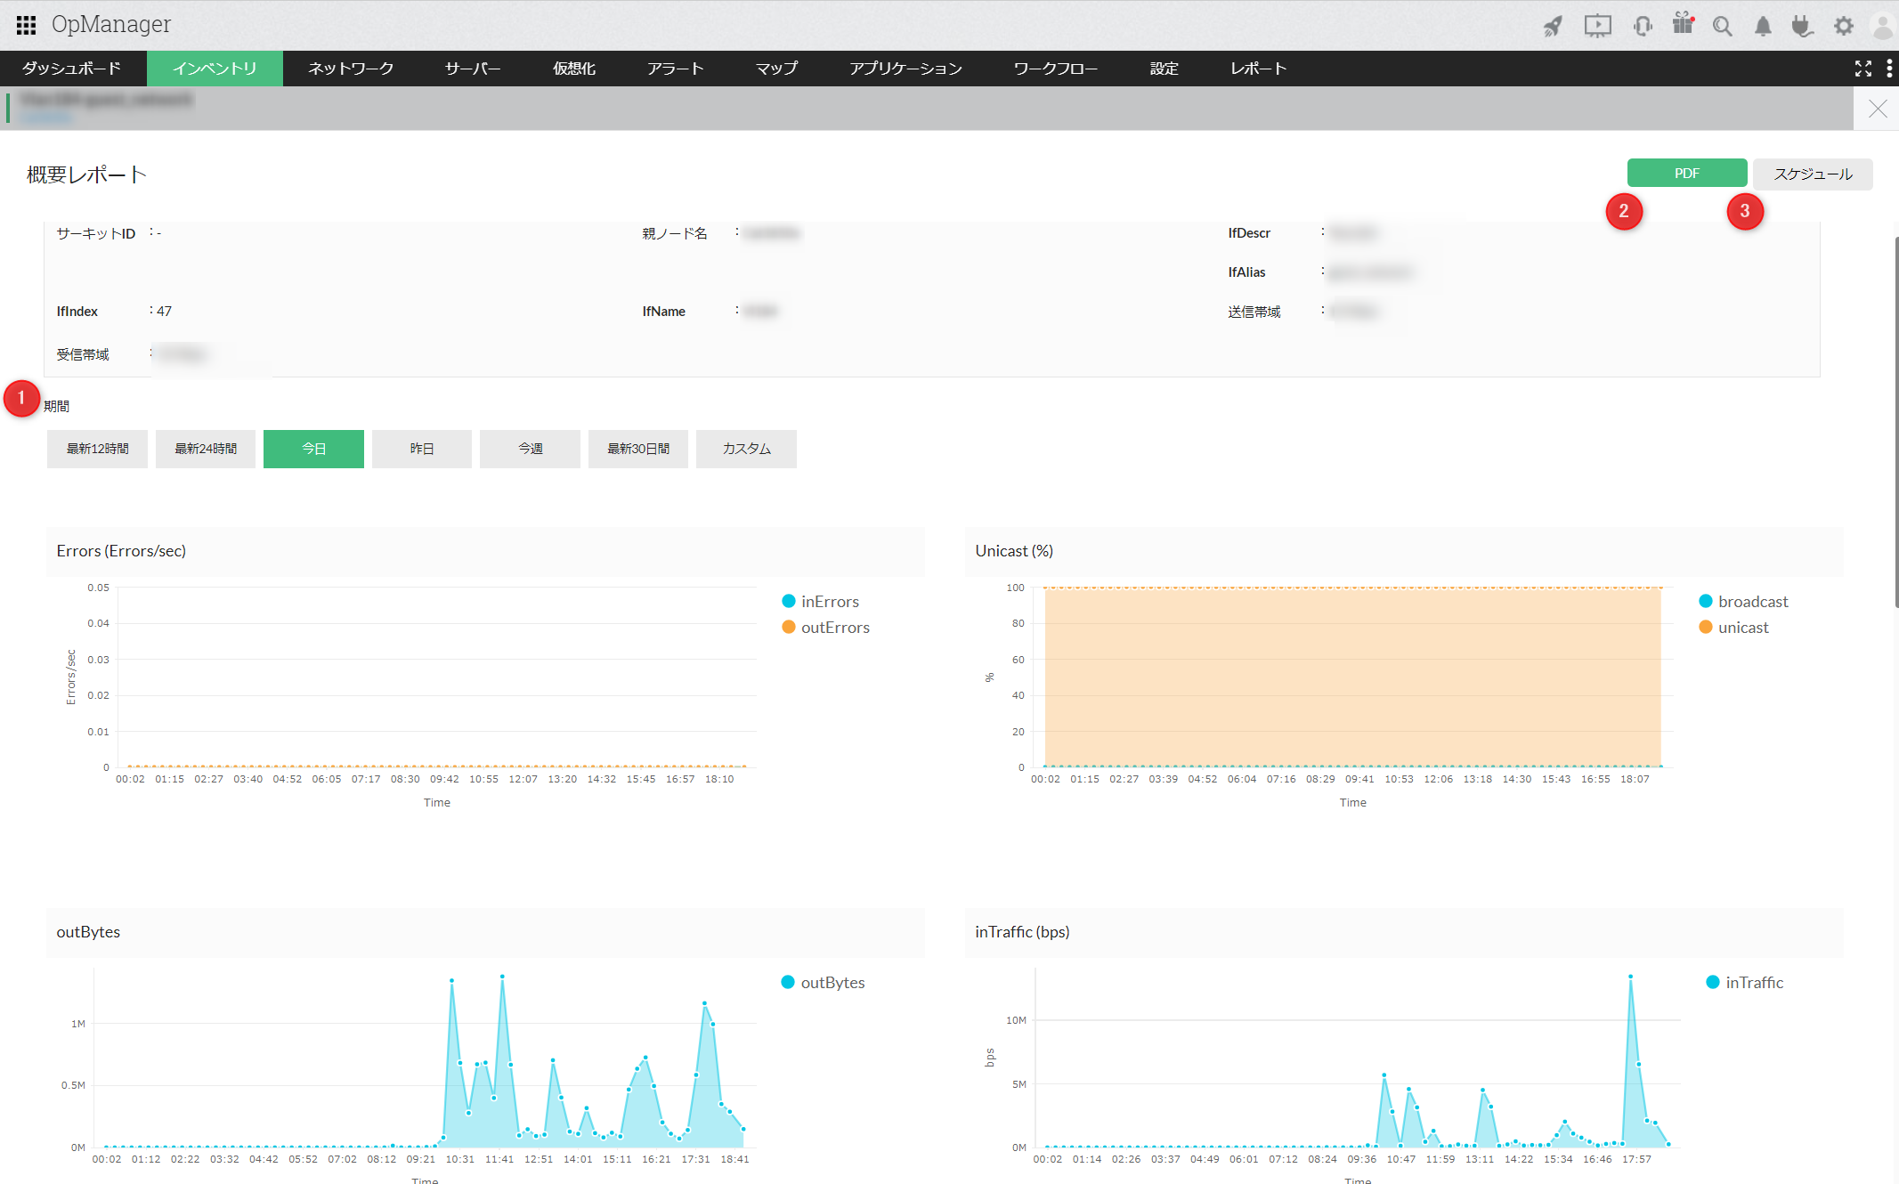Click the green PDF export button
The width and height of the screenshot is (1899, 1184).
coord(1686,174)
